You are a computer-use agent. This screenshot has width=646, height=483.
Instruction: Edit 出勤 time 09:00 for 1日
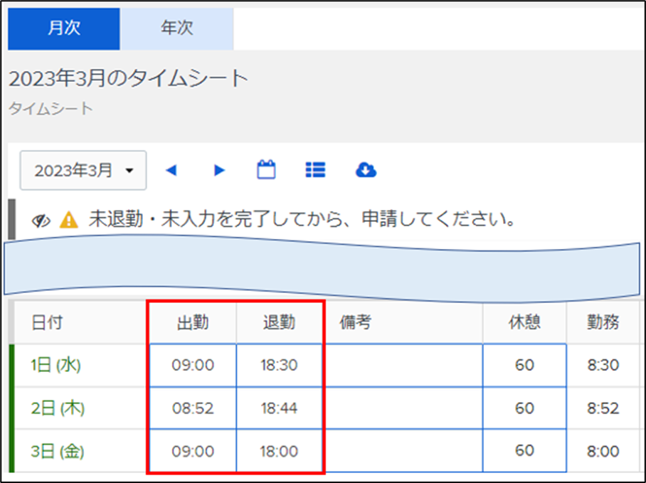pyautogui.click(x=193, y=365)
